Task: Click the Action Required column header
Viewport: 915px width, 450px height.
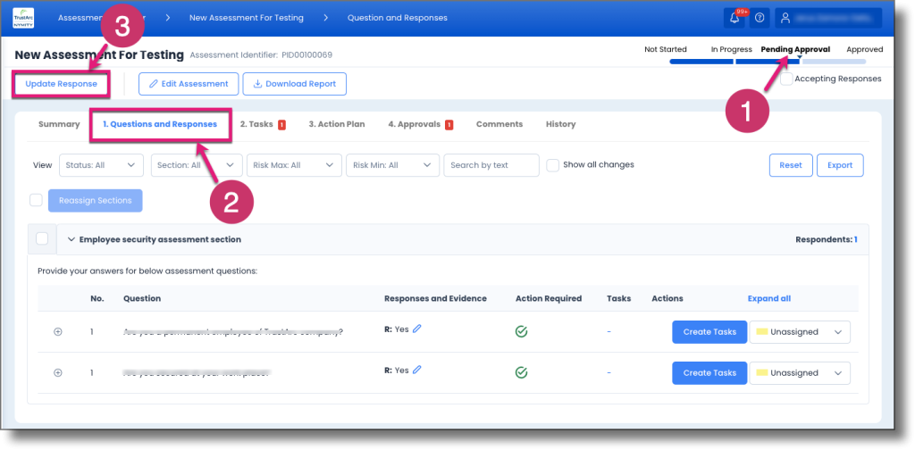Action: [549, 298]
